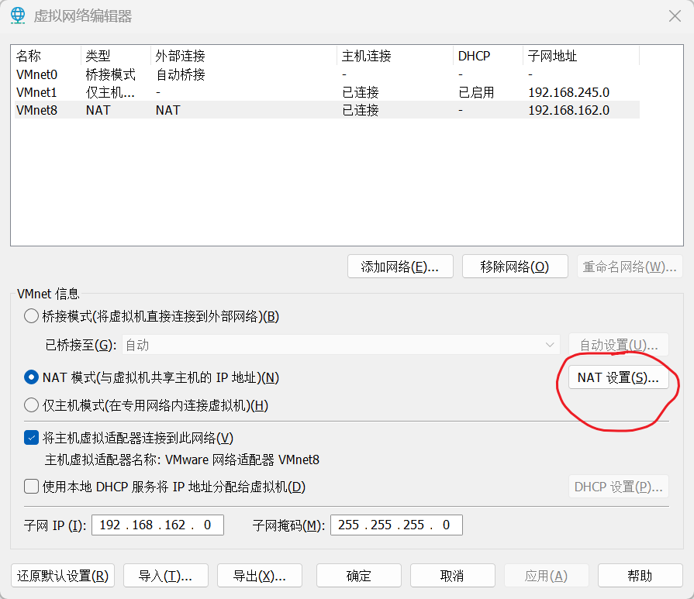This screenshot has height=599, width=694.
Task: Click 自动设置 button
Action: pos(618,345)
